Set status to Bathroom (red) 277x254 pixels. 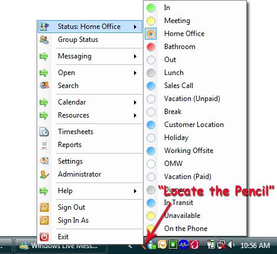195,47
